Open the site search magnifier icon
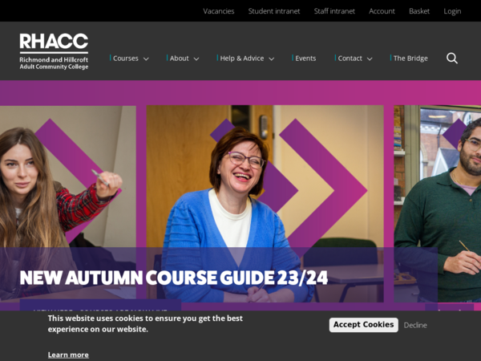The width and height of the screenshot is (481, 361). pyautogui.click(x=452, y=58)
